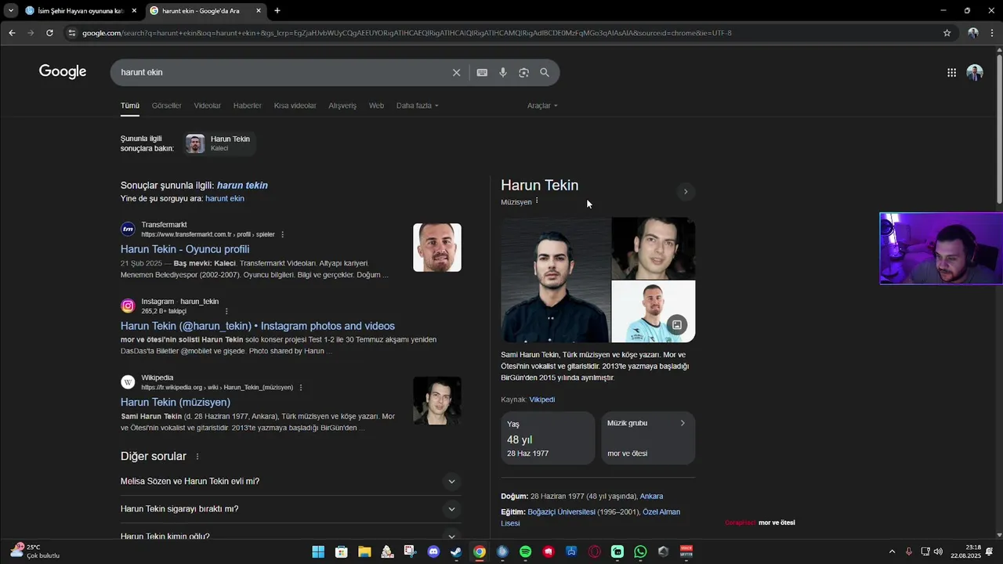Screen dimensions: 1003x564
Task: Open a new browser tab
Action: click(x=277, y=11)
